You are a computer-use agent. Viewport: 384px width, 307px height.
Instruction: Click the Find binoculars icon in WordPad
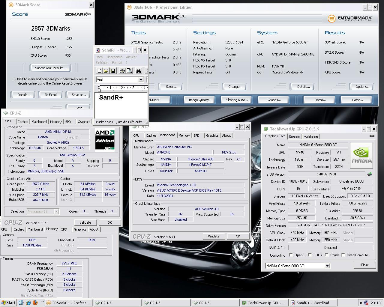coord(138,71)
